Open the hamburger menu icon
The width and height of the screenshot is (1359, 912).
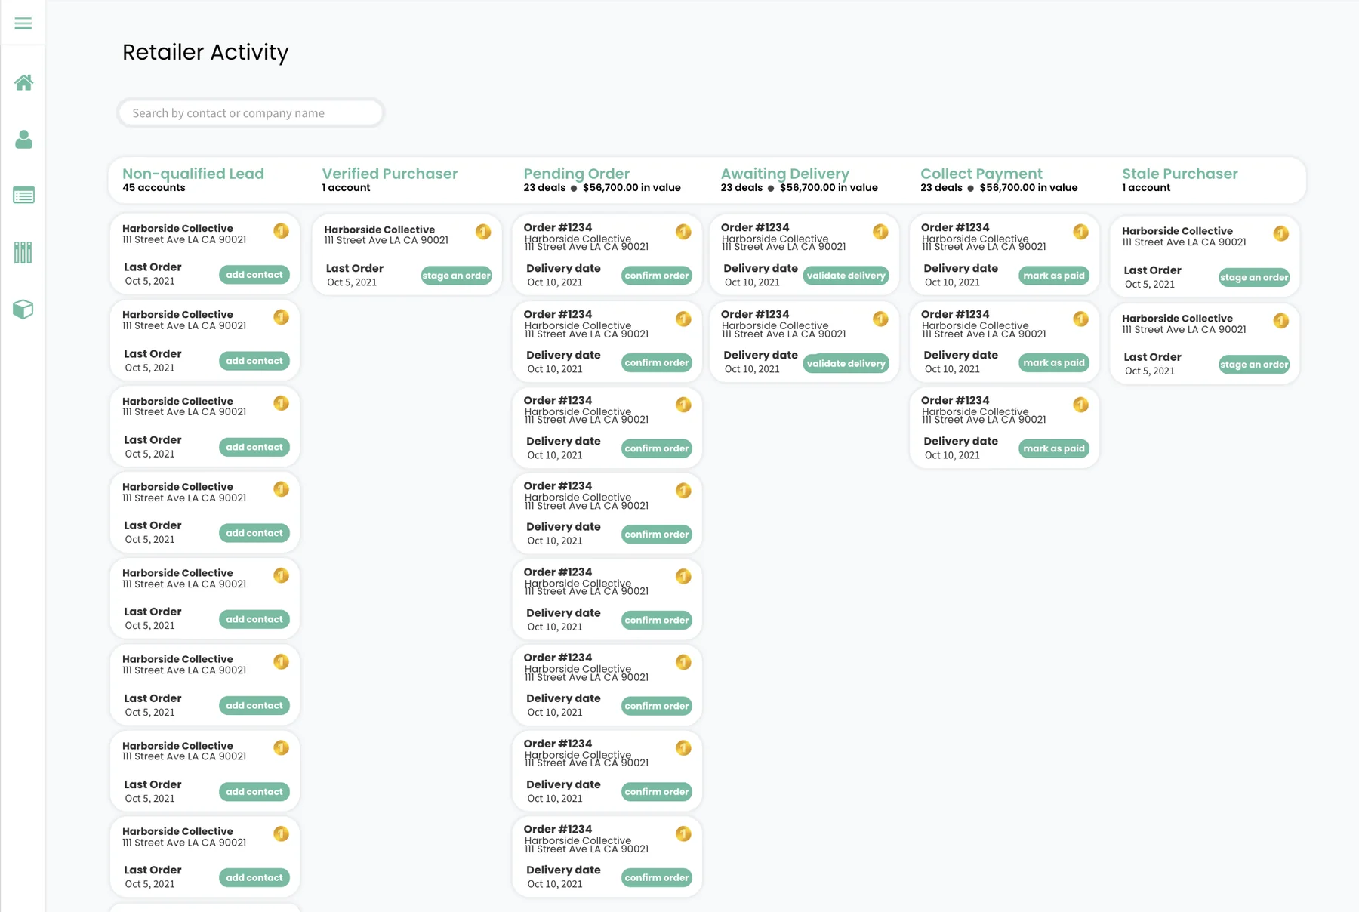[23, 23]
